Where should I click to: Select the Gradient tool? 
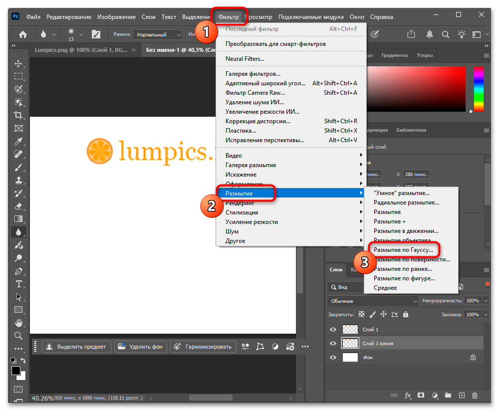pos(18,219)
